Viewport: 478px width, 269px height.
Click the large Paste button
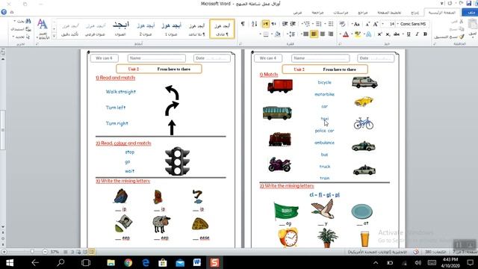[472, 28]
